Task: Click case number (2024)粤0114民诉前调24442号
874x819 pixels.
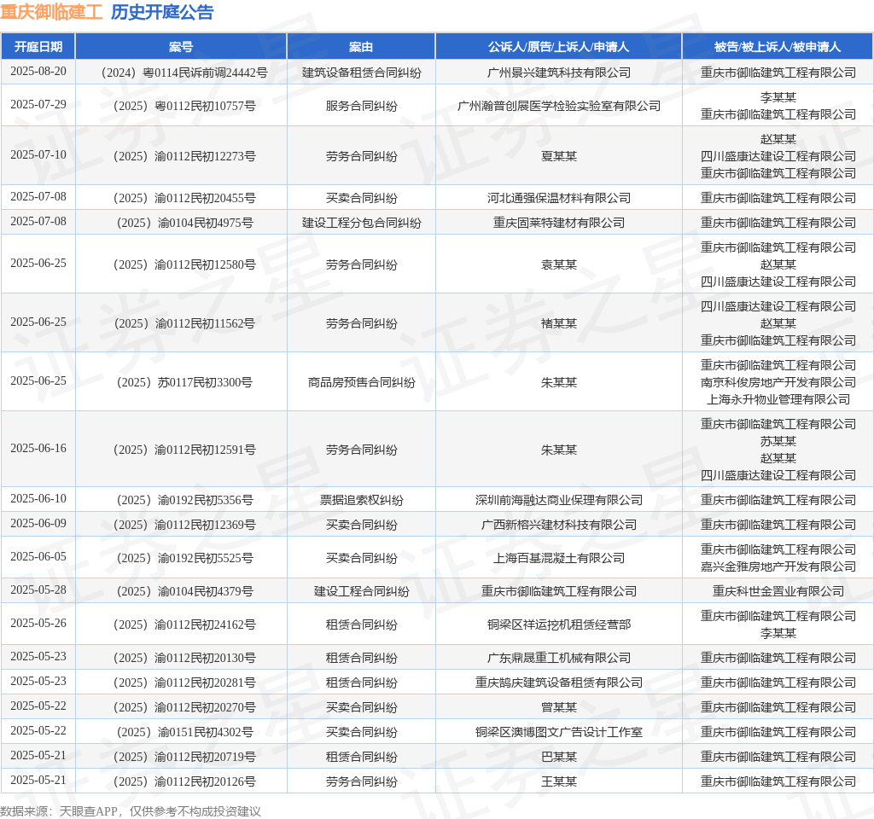Action: click(x=181, y=73)
